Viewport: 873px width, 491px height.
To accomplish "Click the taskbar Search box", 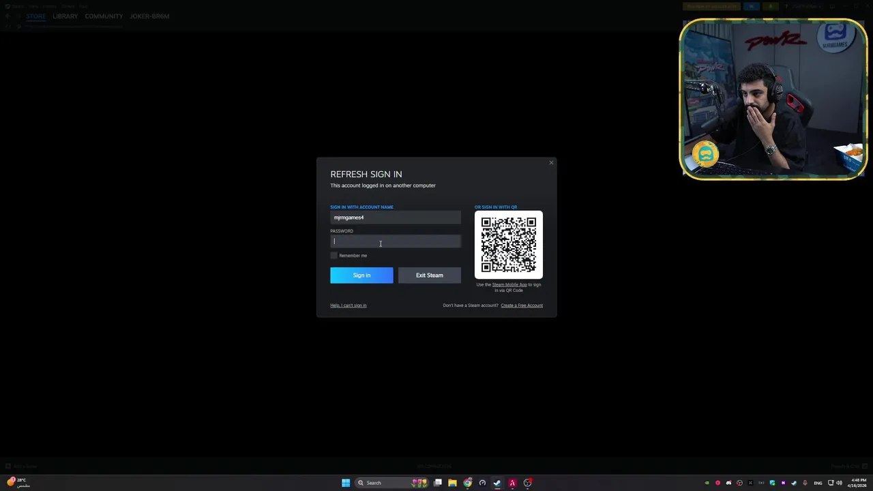I will pyautogui.click(x=392, y=483).
